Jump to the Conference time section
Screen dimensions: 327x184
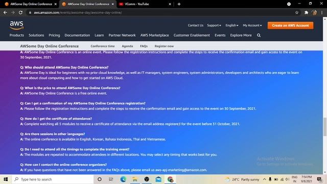103,46
